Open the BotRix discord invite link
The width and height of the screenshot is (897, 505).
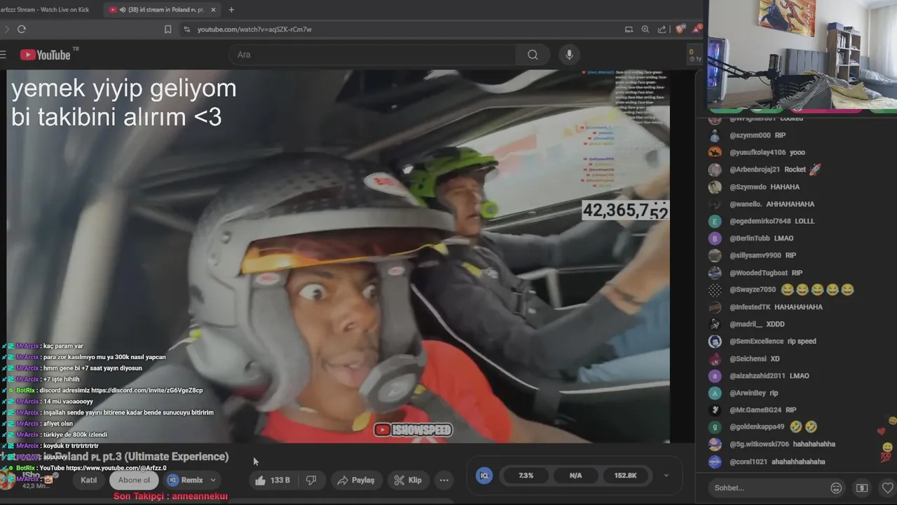click(146, 390)
